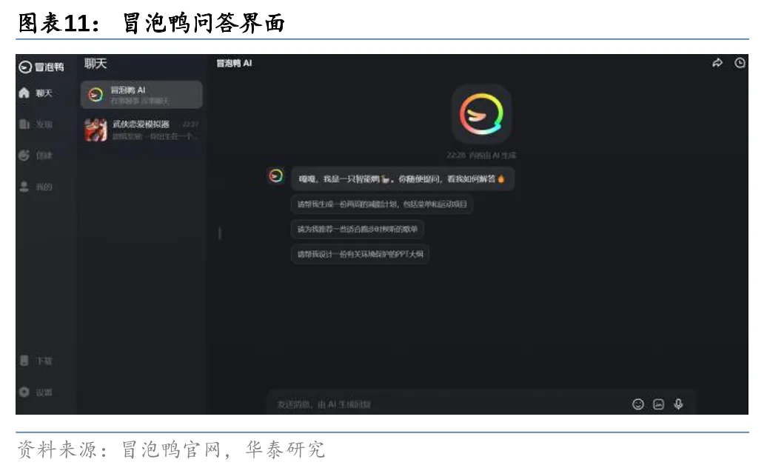767x468 pixels.
Task: Click the 嘎嘎 greeting message bubble
Action: click(403, 179)
